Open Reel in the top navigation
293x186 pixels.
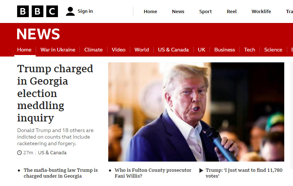click(232, 12)
